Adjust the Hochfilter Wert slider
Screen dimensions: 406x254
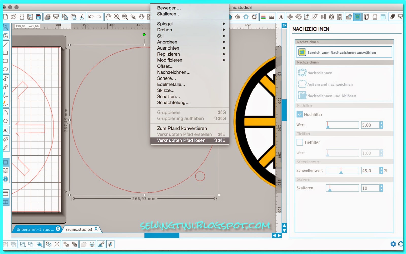(342, 125)
